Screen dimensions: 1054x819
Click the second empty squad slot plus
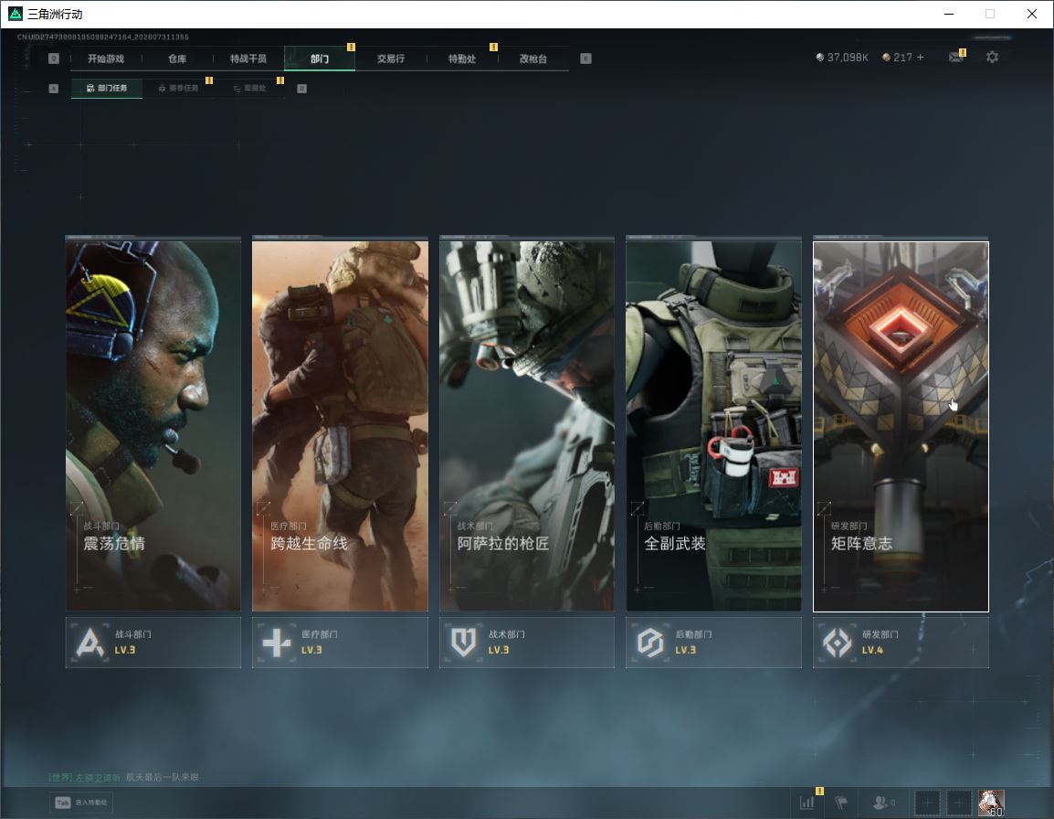(x=959, y=803)
